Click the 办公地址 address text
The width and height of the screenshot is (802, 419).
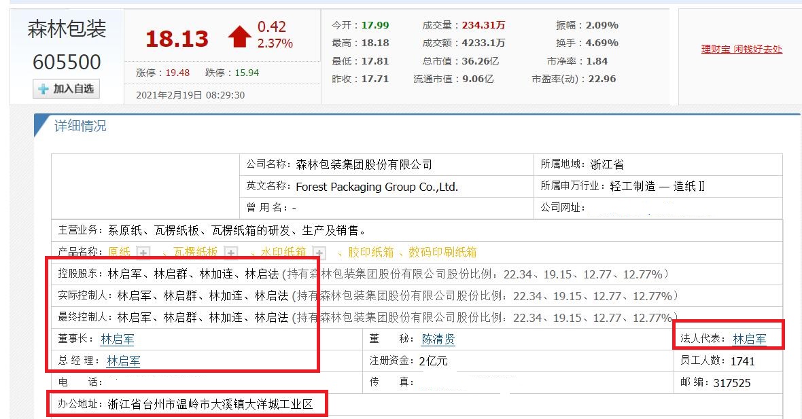coord(210,404)
